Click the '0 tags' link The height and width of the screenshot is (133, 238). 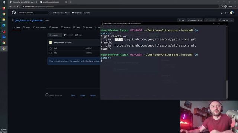pyautogui.click(x=78, y=35)
